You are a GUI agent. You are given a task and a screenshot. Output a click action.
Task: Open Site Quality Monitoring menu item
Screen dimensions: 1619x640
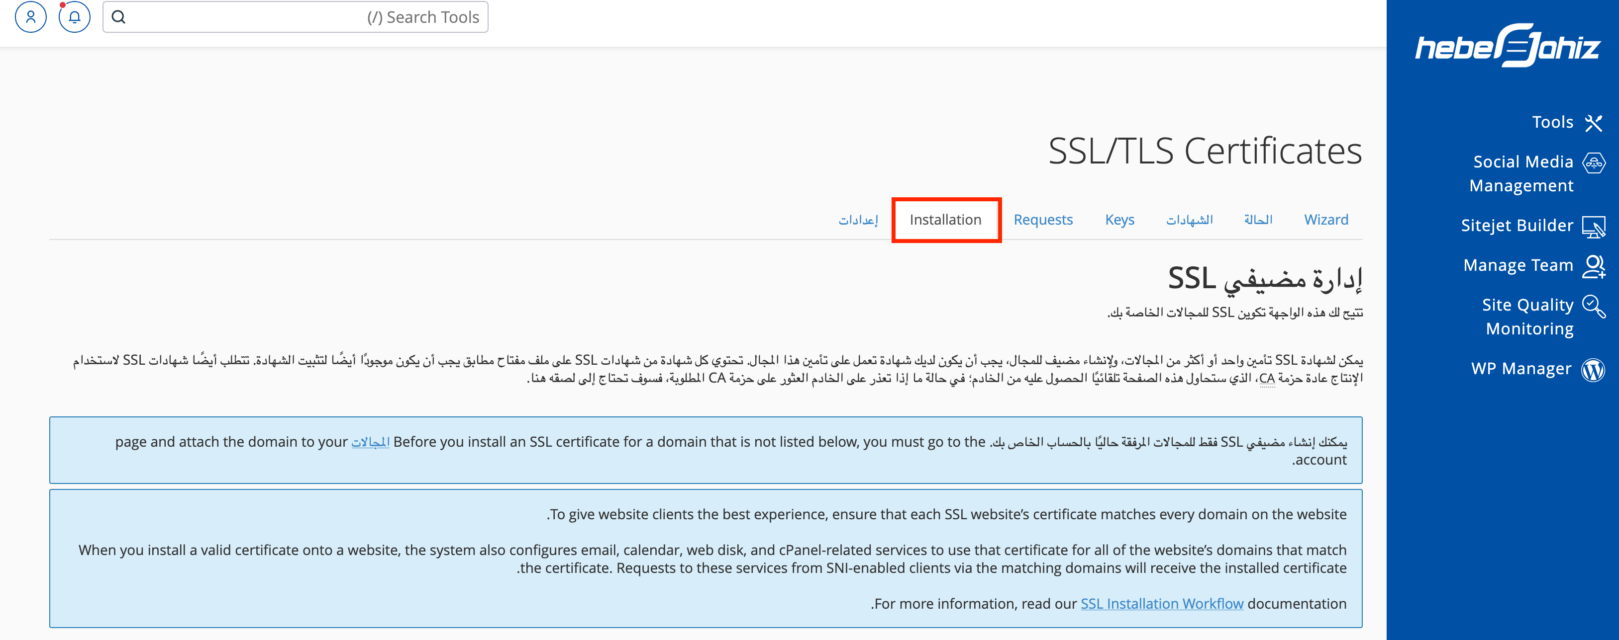pos(1528,317)
